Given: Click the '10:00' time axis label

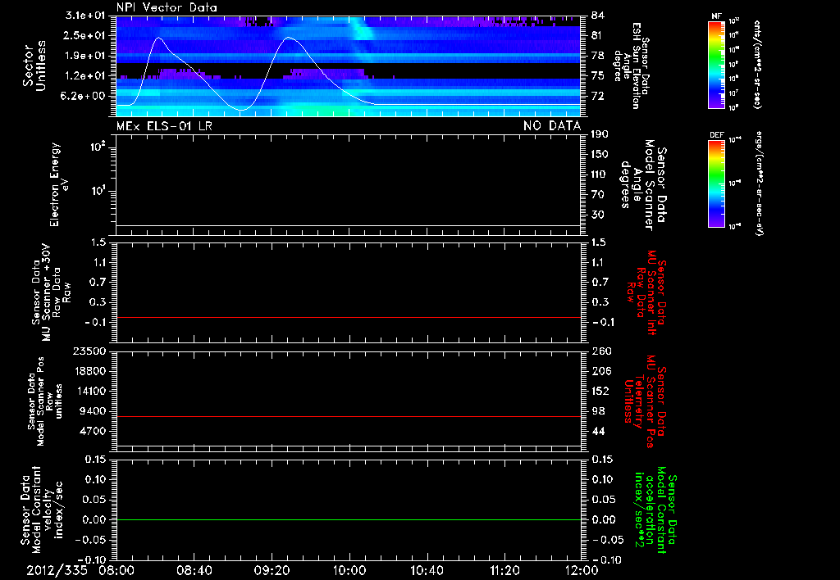Looking at the screenshot, I should click(349, 570).
